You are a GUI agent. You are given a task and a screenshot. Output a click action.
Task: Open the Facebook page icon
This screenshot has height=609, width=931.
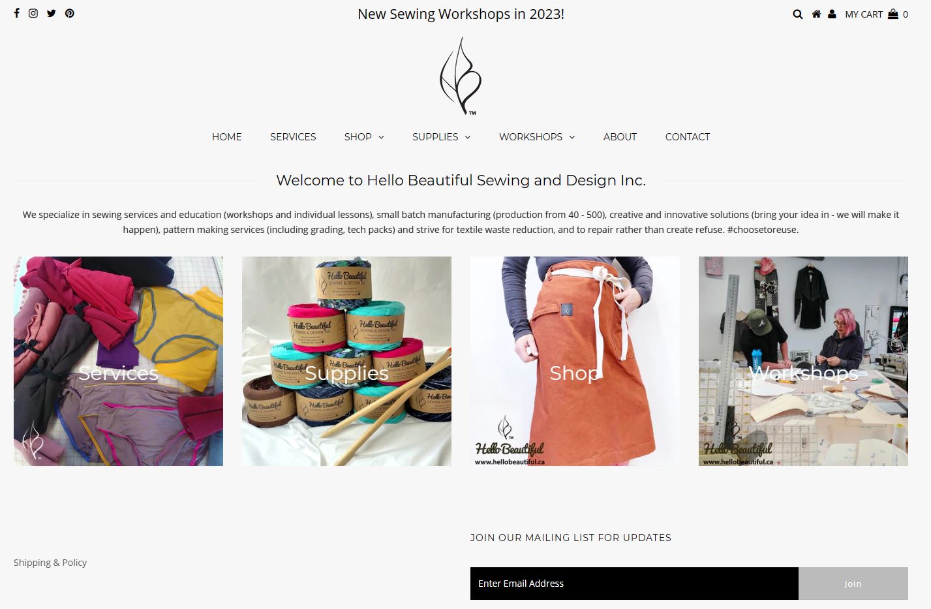pyautogui.click(x=17, y=13)
